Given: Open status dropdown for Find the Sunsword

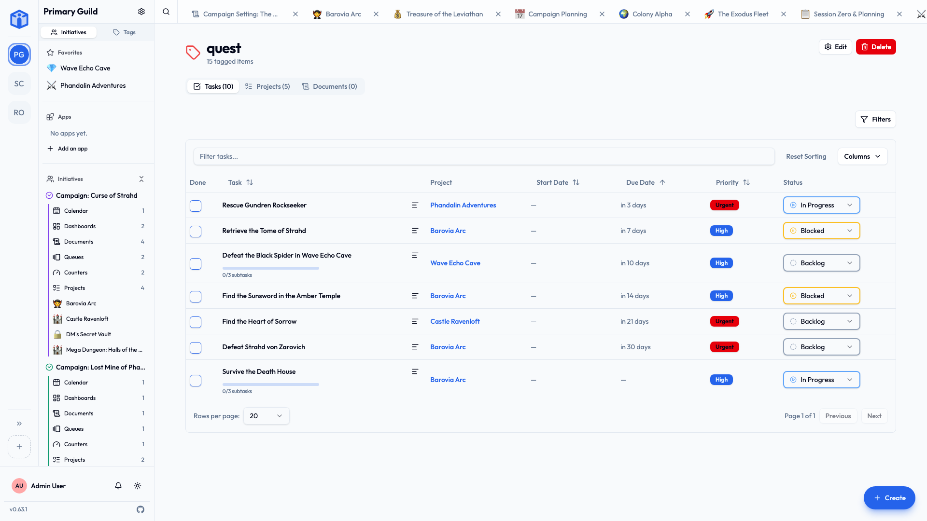Looking at the screenshot, I should tap(821, 296).
